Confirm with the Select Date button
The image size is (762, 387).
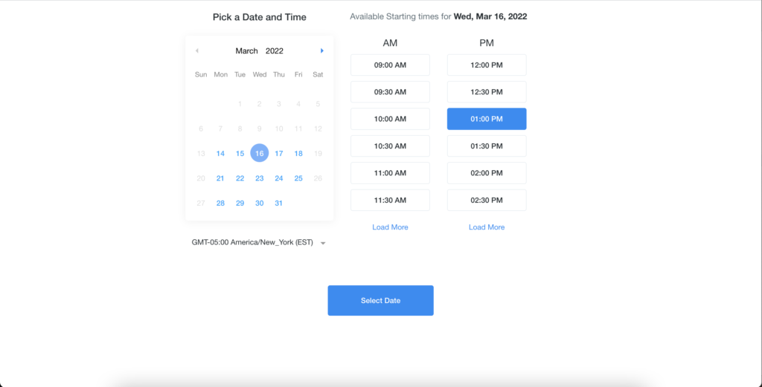(x=380, y=301)
